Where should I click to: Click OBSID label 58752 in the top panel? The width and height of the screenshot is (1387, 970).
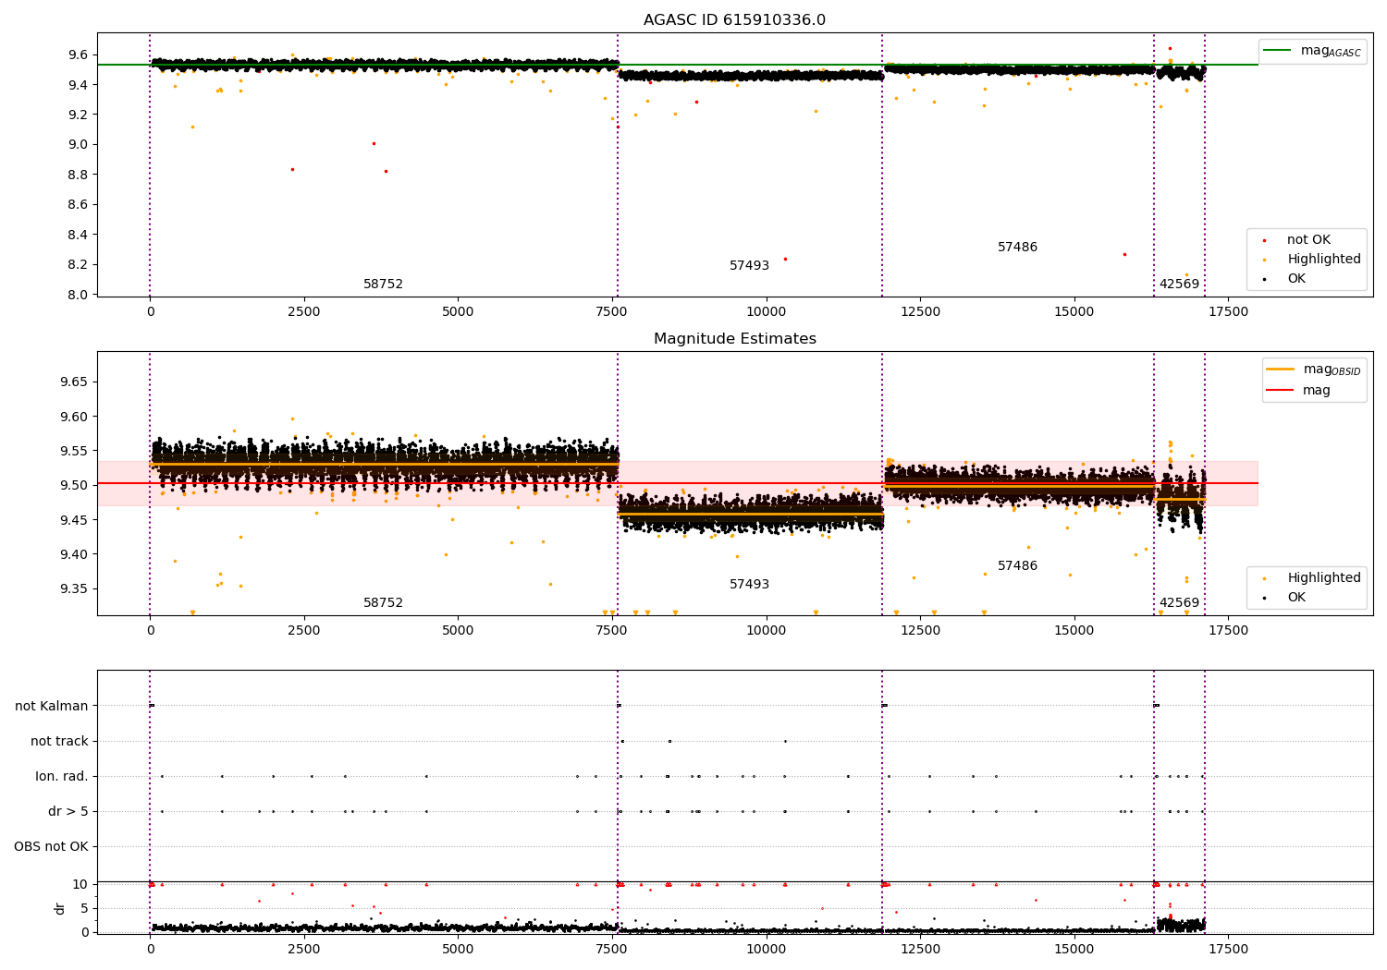(383, 285)
